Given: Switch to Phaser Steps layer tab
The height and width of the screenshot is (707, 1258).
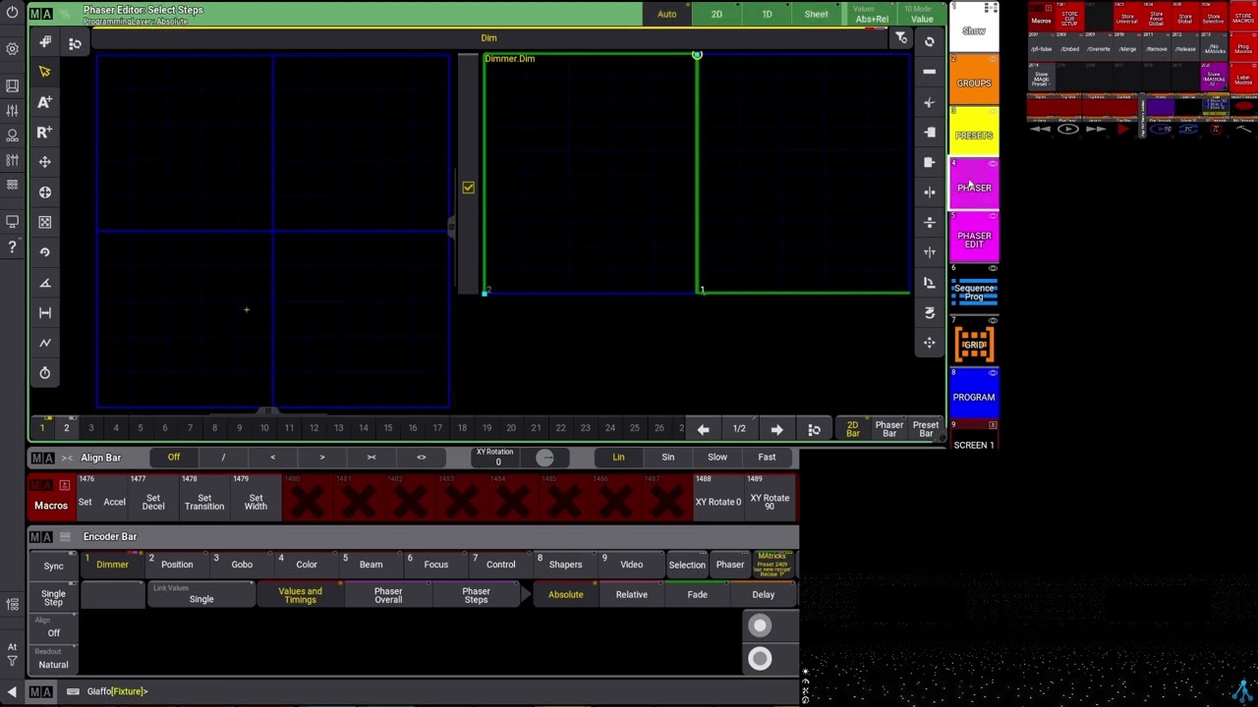Looking at the screenshot, I should (x=476, y=596).
